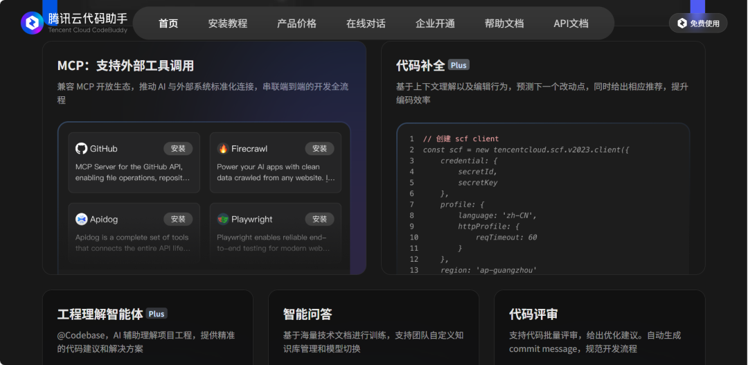748x365 pixels.
Task: Open the 首页 nav item
Action: pos(168,24)
